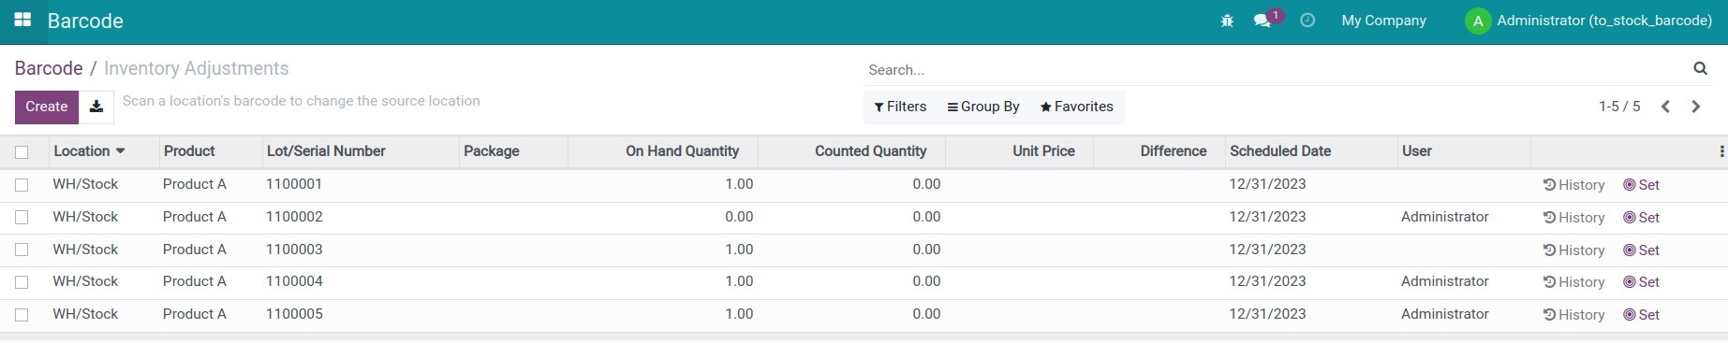
Task: Expand the Filters dropdown
Action: click(900, 107)
